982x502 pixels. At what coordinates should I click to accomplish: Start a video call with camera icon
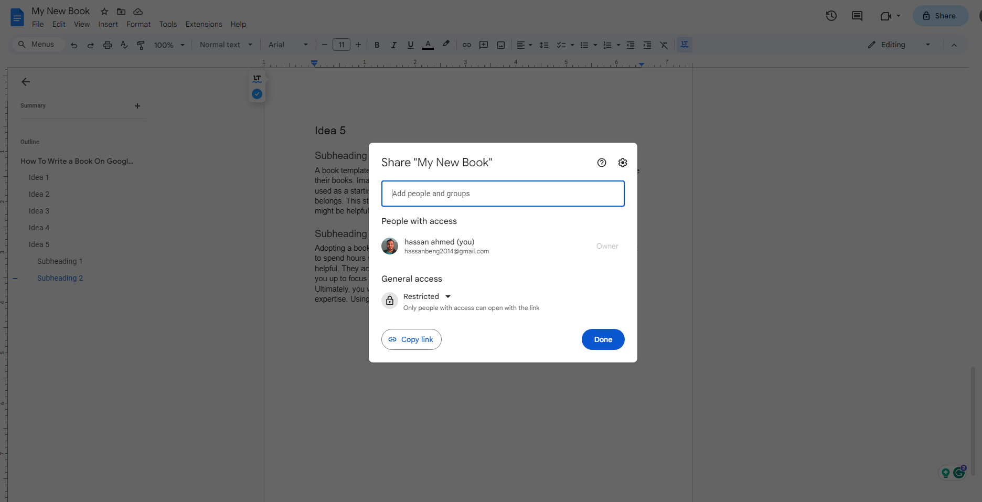point(886,16)
